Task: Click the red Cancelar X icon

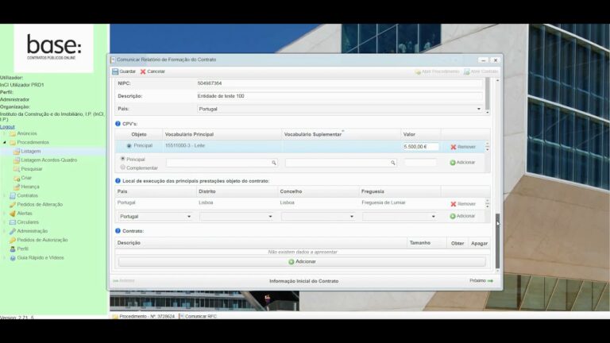Action: click(x=143, y=71)
